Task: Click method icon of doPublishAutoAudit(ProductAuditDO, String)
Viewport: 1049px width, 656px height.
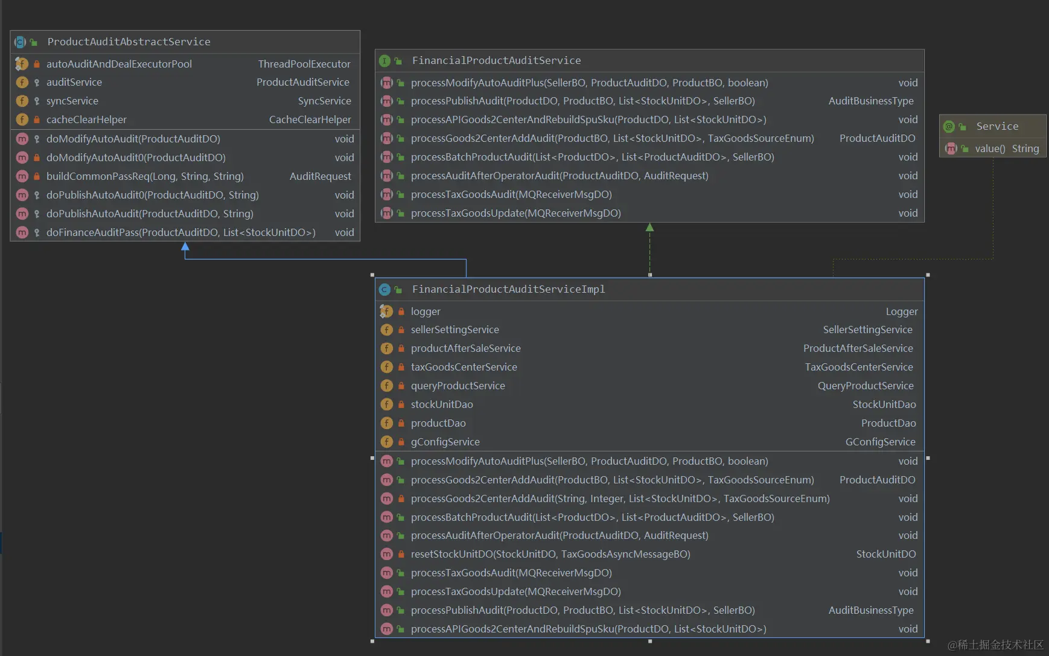Action: [22, 214]
